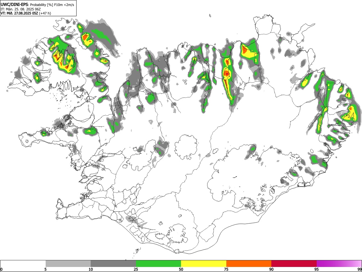Click the red 90-95 legend swatch
The height and width of the screenshot is (272, 362).
click(x=294, y=263)
